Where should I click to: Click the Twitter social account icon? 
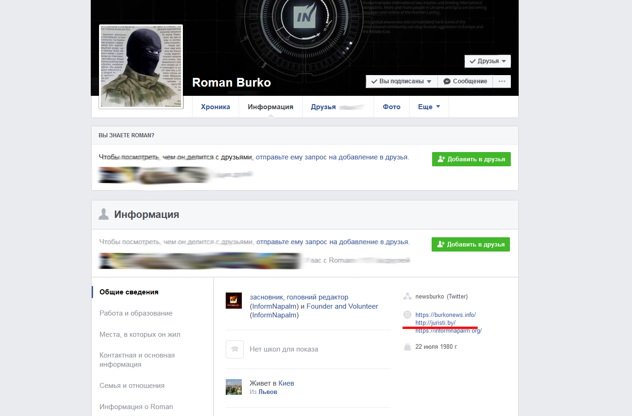pyautogui.click(x=407, y=297)
